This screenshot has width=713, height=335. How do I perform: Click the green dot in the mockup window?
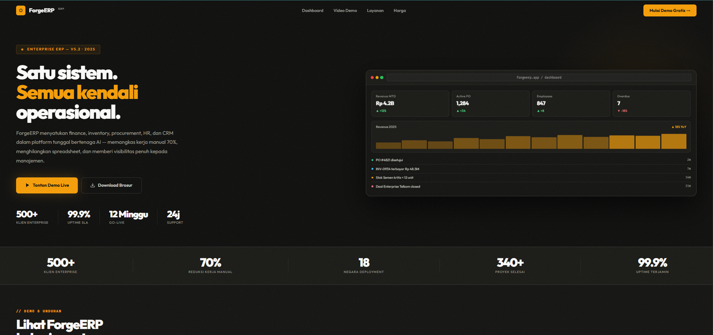click(x=381, y=77)
